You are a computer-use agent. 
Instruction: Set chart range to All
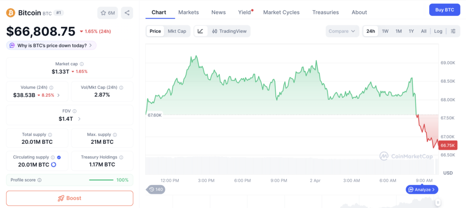(424, 31)
